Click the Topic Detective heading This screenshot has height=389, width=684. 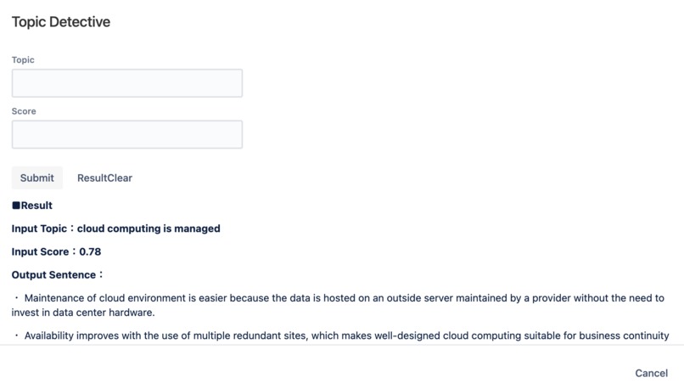(61, 22)
